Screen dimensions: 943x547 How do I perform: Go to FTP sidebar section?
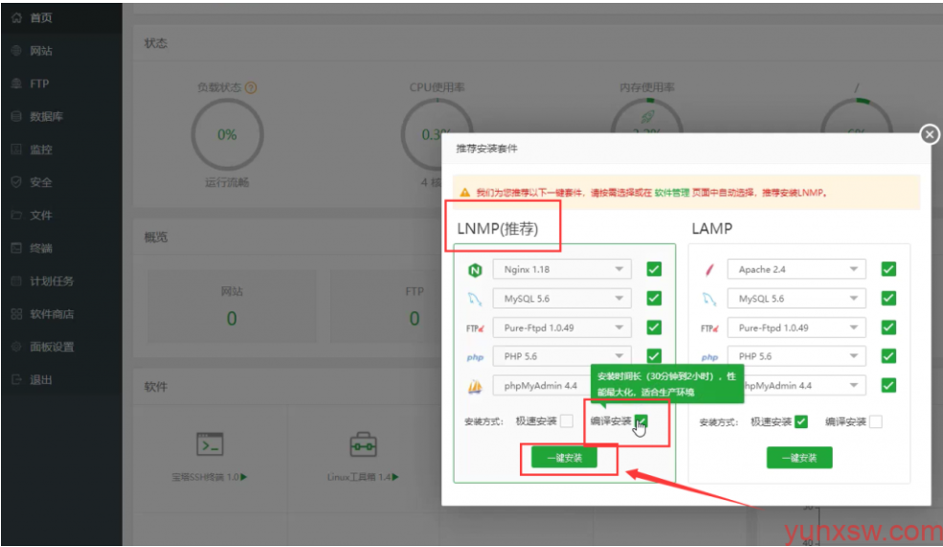(x=61, y=83)
